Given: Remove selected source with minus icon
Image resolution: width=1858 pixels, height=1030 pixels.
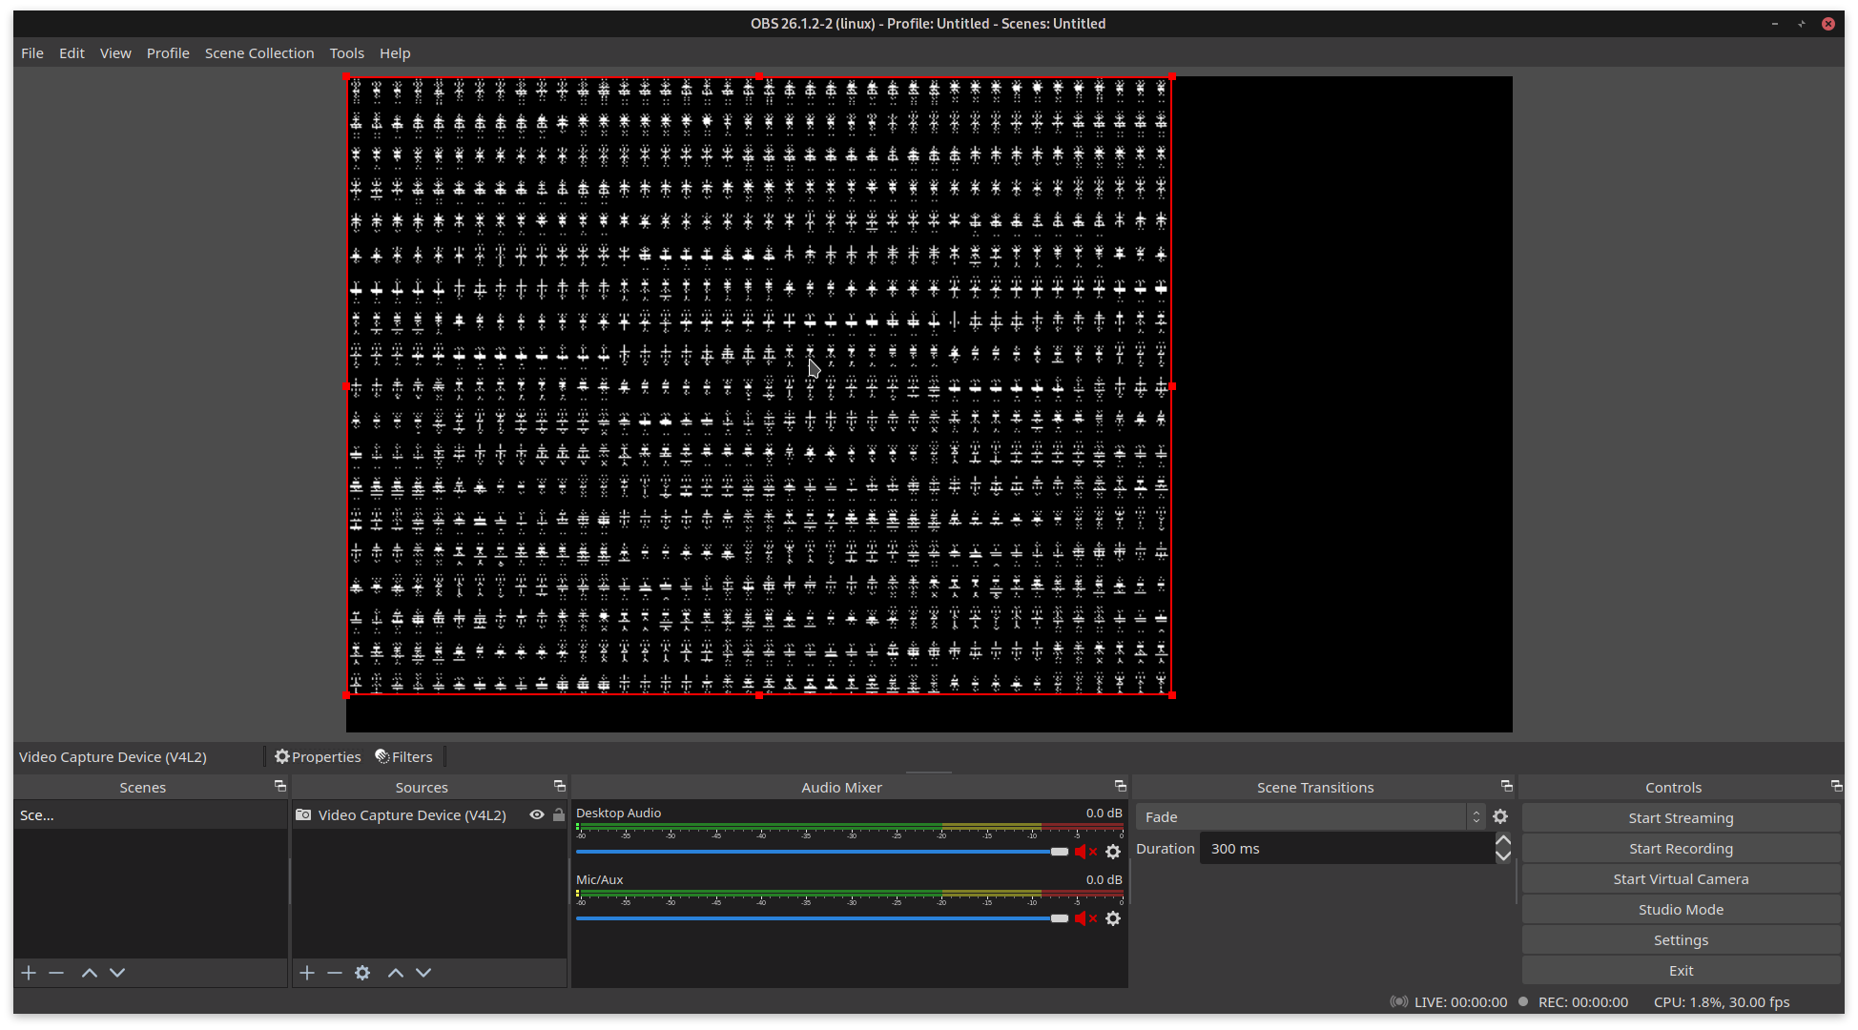Looking at the screenshot, I should click(335, 973).
